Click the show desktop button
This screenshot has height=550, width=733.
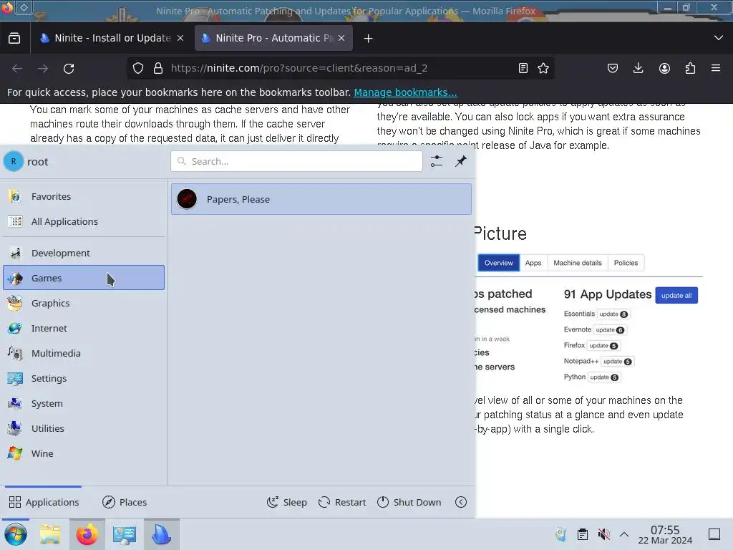pyautogui.click(x=714, y=534)
